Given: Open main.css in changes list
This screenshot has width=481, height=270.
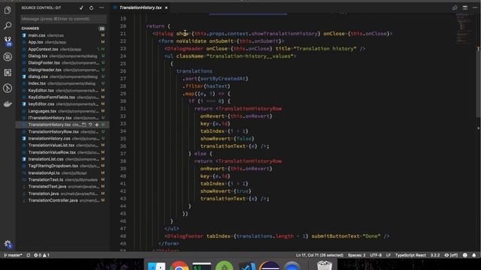Looking at the screenshot, I should [63, 35].
